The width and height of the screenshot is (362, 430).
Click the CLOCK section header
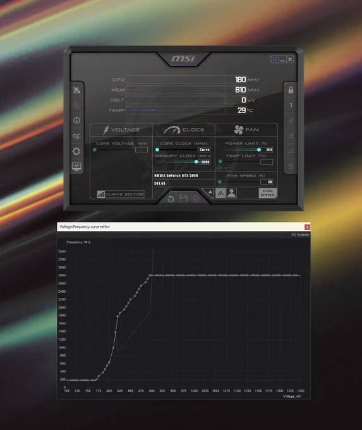[184, 130]
